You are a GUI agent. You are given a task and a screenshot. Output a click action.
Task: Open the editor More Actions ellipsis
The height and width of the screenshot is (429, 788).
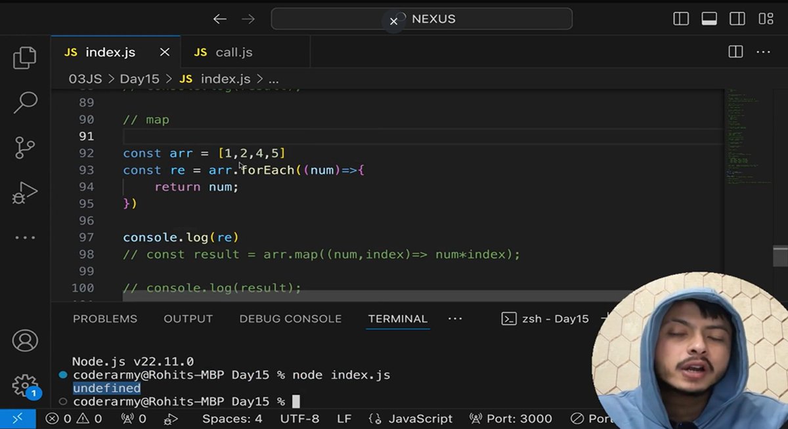point(763,52)
